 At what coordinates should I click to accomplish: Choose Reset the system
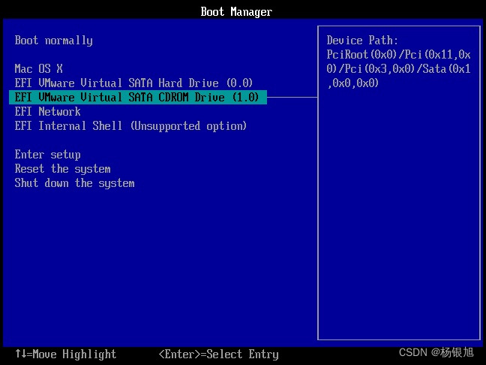pos(62,169)
